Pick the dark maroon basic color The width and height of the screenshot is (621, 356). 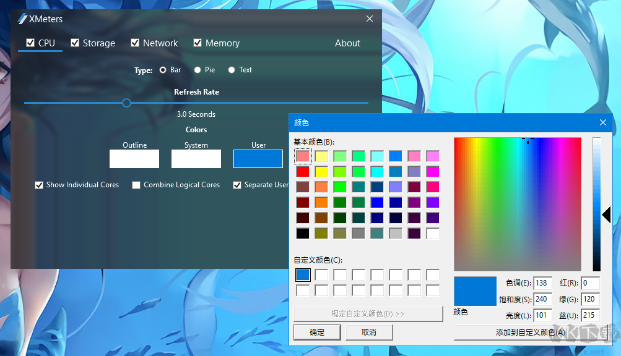pyautogui.click(x=303, y=218)
